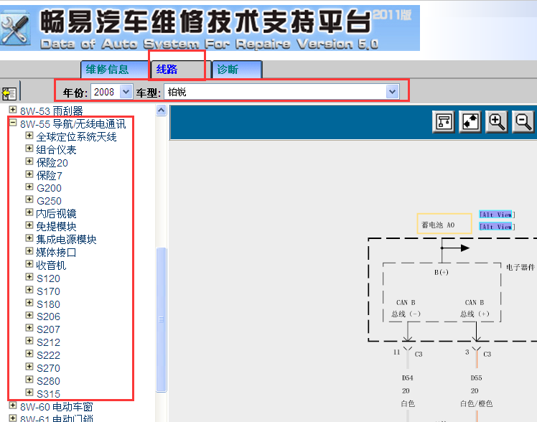
Task: Select the 收音机 tree label
Action: click(x=51, y=266)
